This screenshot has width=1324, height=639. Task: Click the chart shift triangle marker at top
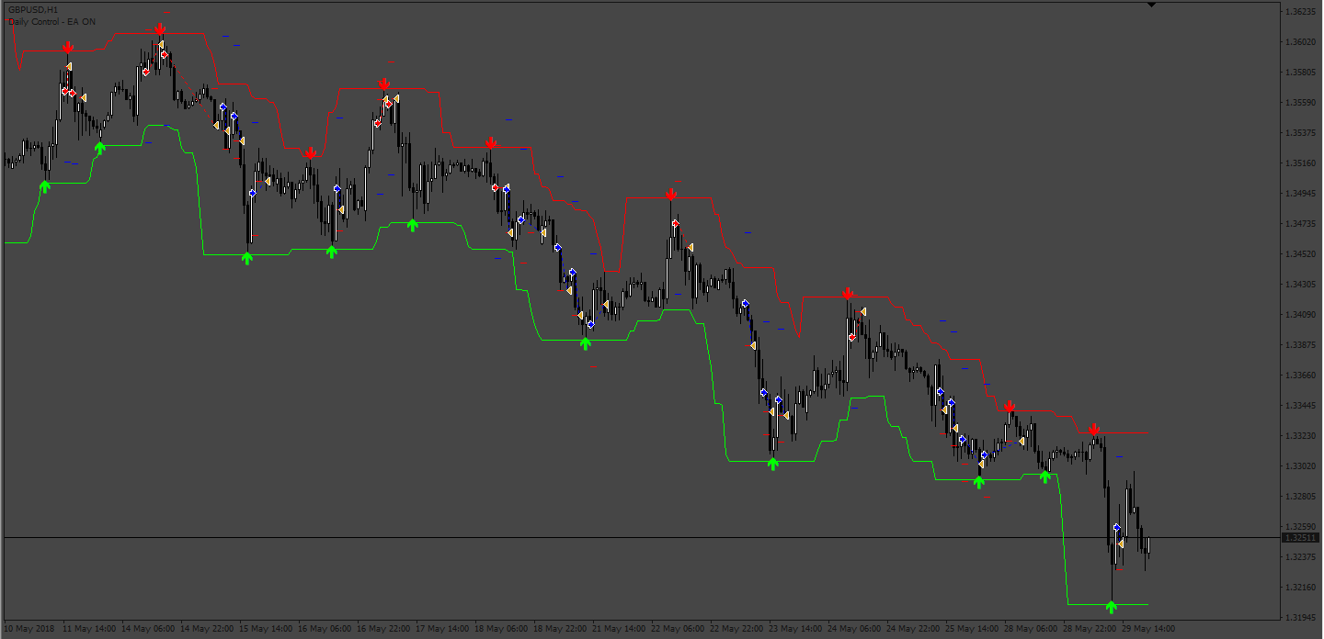point(1151,5)
